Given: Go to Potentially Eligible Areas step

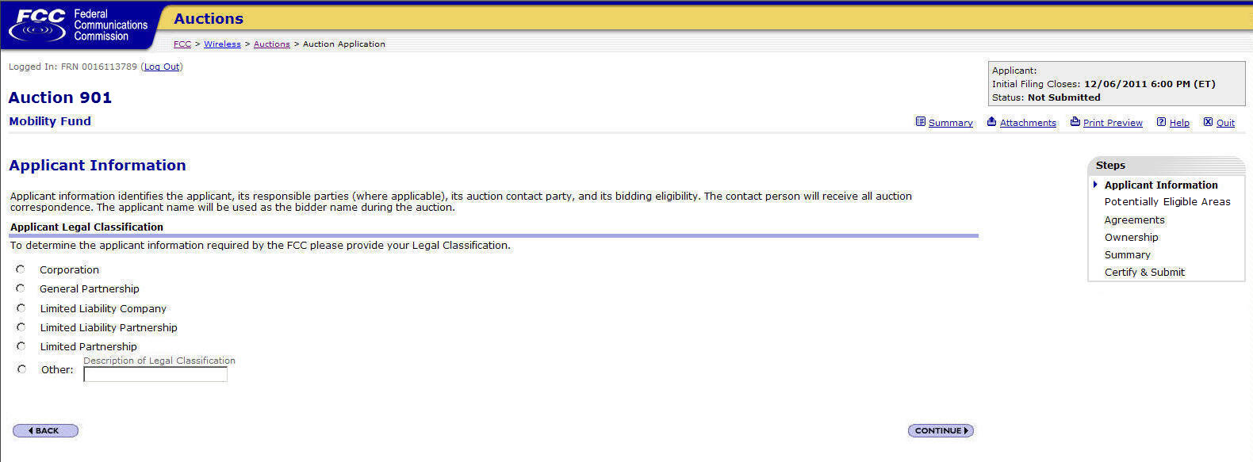Looking at the screenshot, I should pos(1167,202).
